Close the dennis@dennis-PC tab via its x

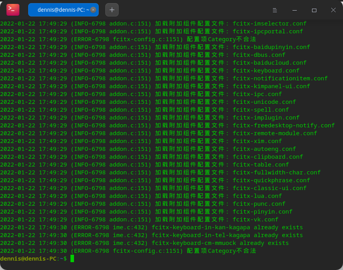[x=93, y=9]
